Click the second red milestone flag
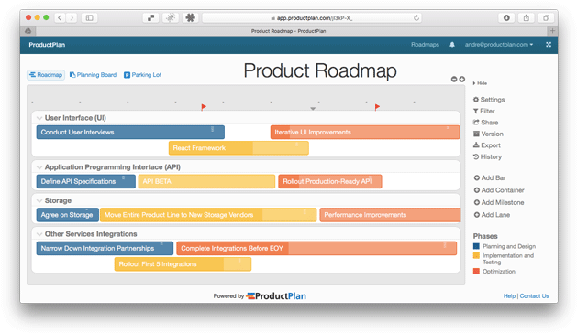The image size is (577, 333). pyautogui.click(x=377, y=107)
